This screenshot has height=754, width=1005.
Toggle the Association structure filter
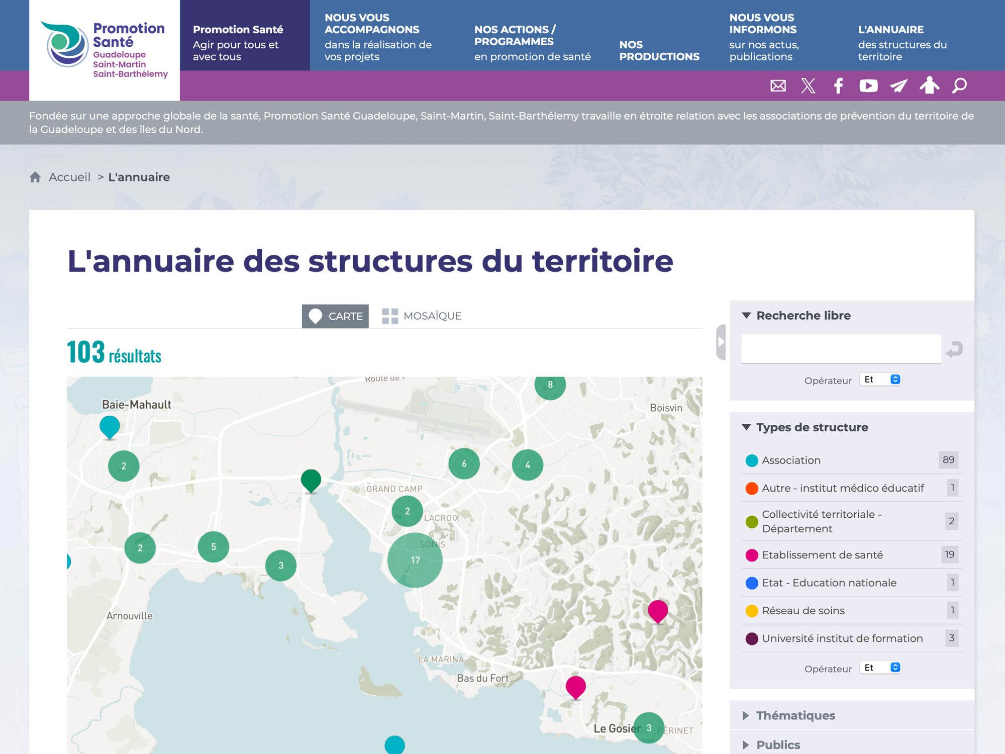[791, 460]
